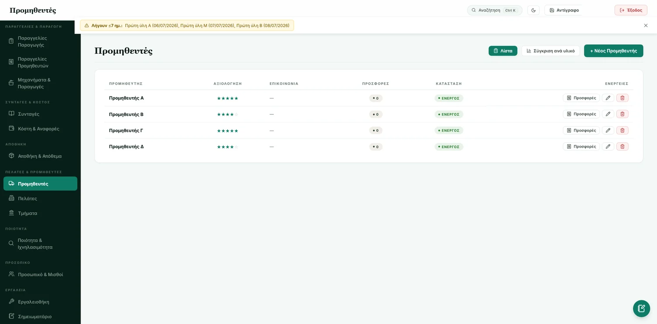The image size is (657, 324).
Task: Add a new supplier with Νέος Προμηθευτής
Action: click(x=614, y=51)
